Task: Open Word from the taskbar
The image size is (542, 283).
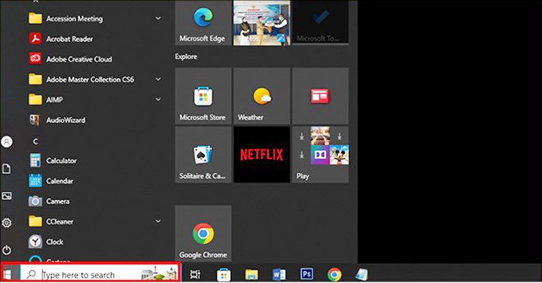Action: click(279, 275)
